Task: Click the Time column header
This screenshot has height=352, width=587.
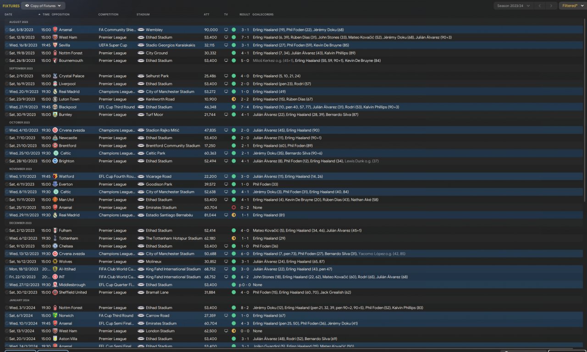Action: (46, 15)
